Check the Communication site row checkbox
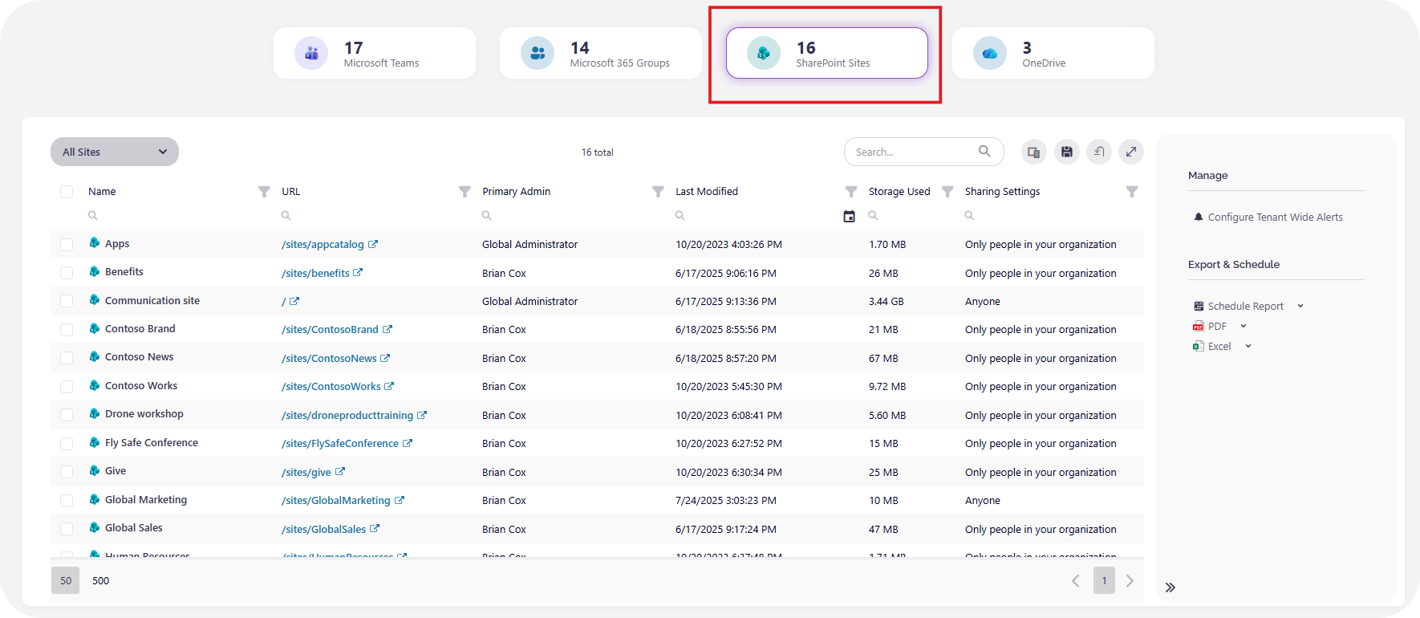Screen dimensions: 1420x618 coord(67,301)
